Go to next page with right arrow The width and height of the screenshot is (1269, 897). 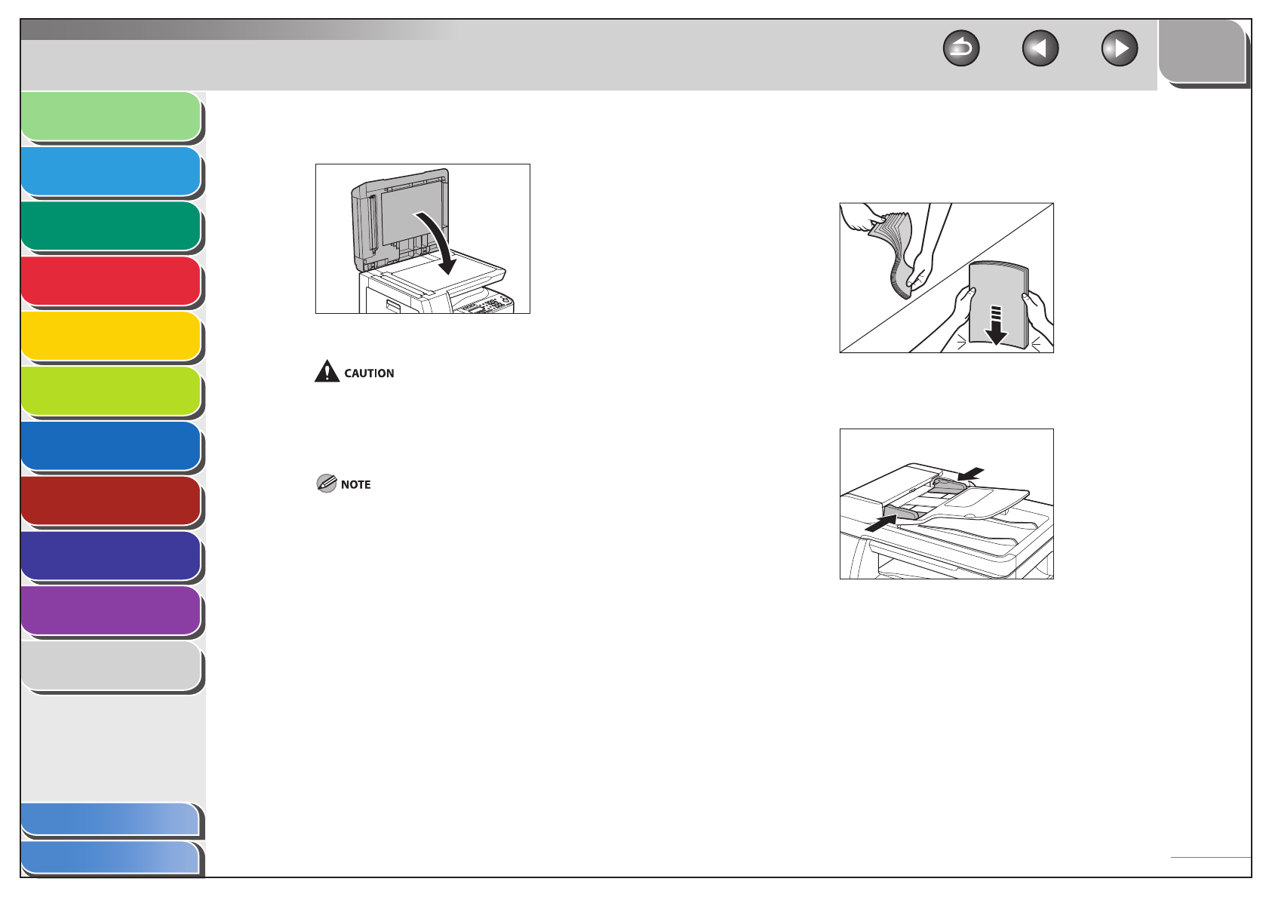(1120, 49)
